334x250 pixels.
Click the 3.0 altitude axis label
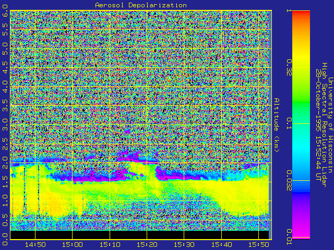pos(5,125)
